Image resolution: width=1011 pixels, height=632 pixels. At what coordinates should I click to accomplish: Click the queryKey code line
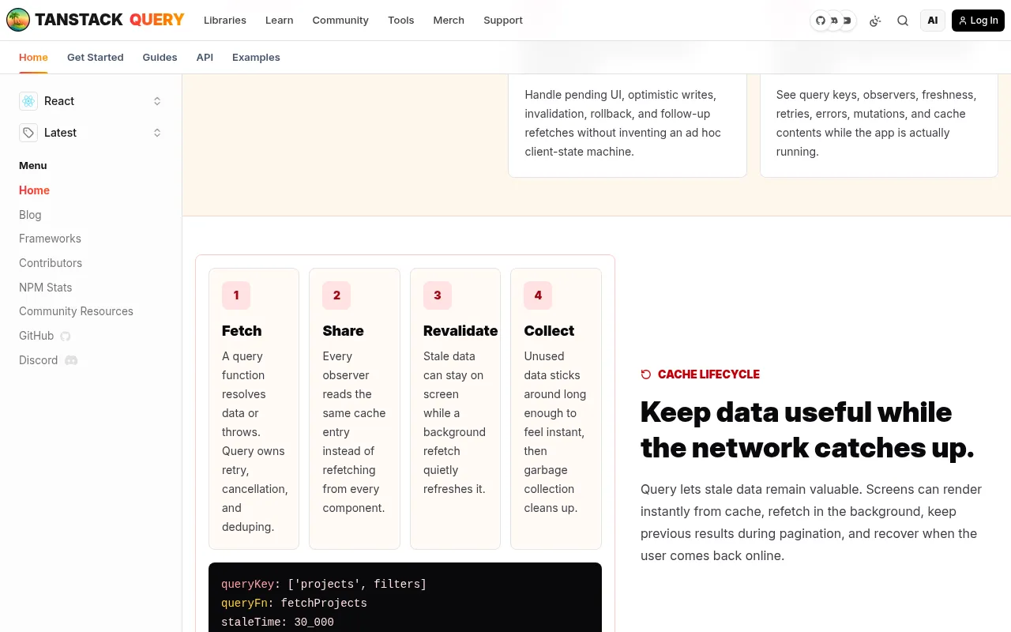324,585
